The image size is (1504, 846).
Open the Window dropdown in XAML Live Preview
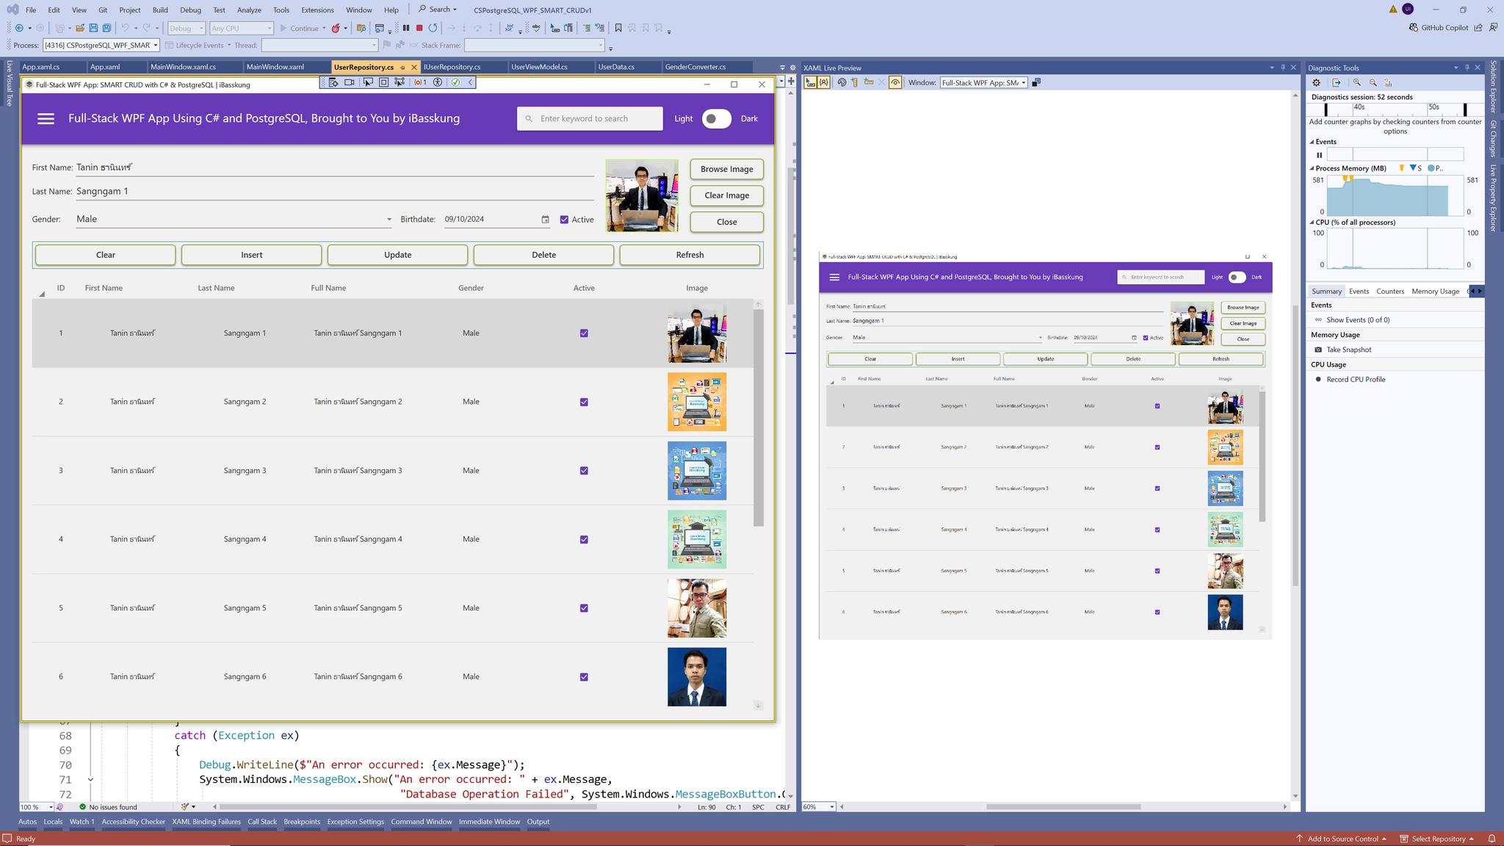(983, 82)
